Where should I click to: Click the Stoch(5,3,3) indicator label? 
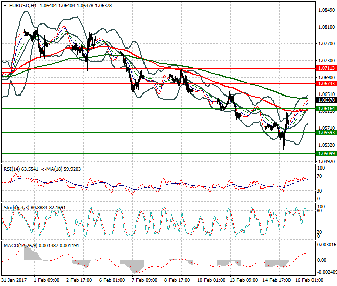(x=17, y=208)
